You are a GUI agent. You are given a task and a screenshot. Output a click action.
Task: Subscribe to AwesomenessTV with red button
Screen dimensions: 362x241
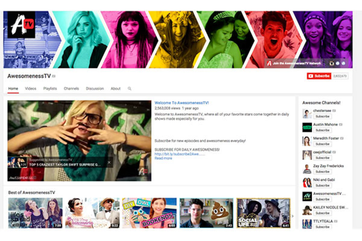click(319, 76)
